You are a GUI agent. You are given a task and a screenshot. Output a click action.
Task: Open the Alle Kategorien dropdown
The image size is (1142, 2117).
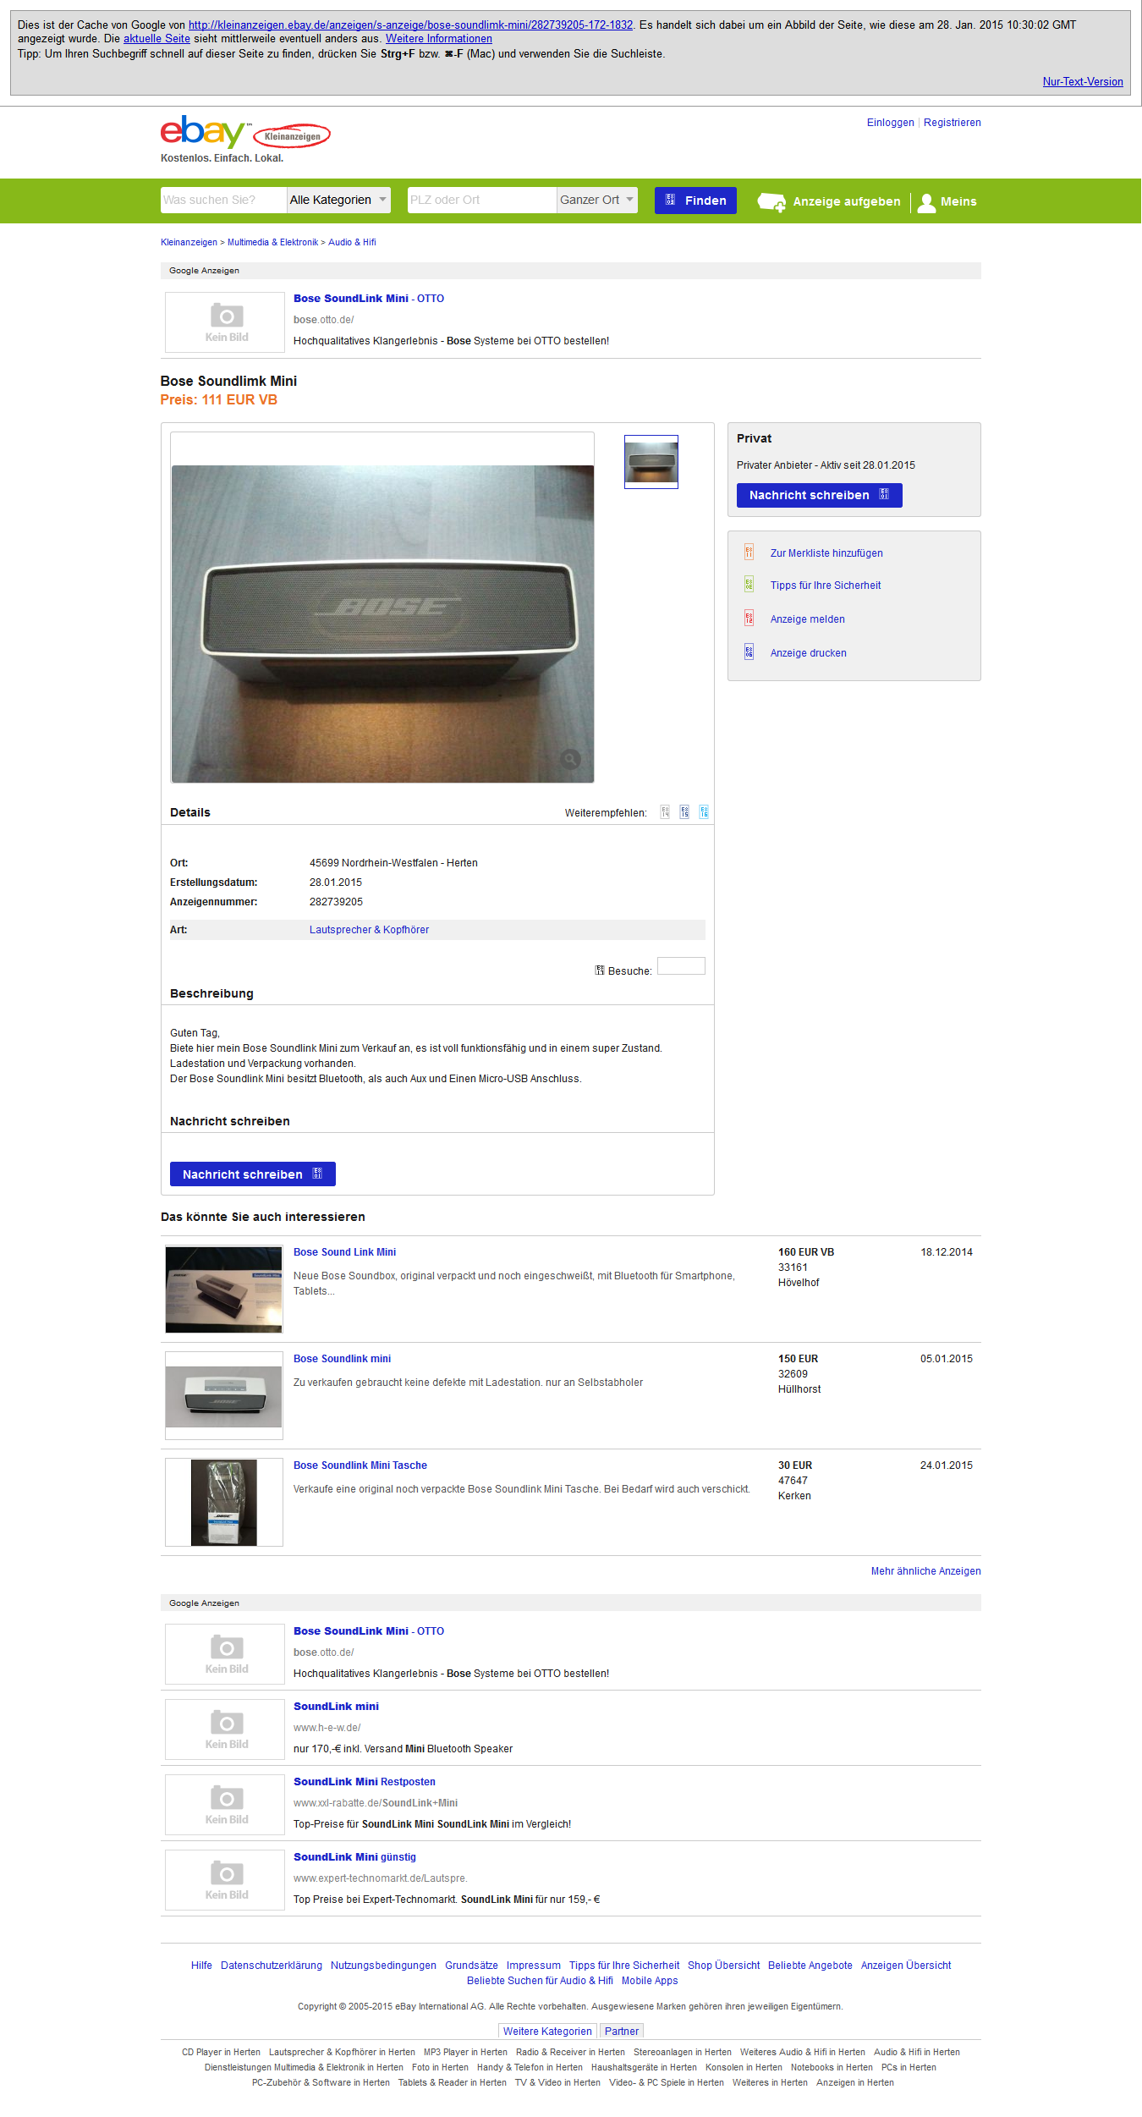(338, 200)
